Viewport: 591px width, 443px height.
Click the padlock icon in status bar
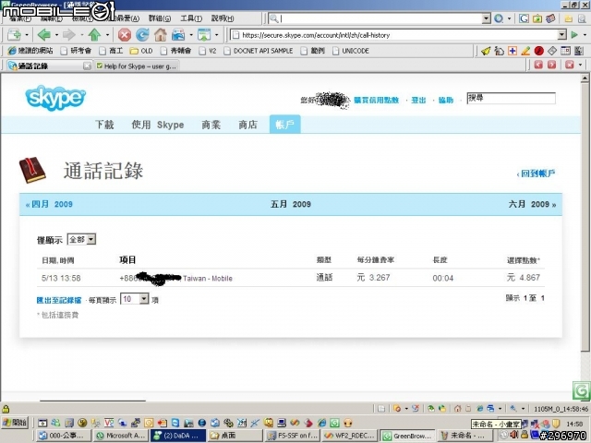(x=6, y=409)
